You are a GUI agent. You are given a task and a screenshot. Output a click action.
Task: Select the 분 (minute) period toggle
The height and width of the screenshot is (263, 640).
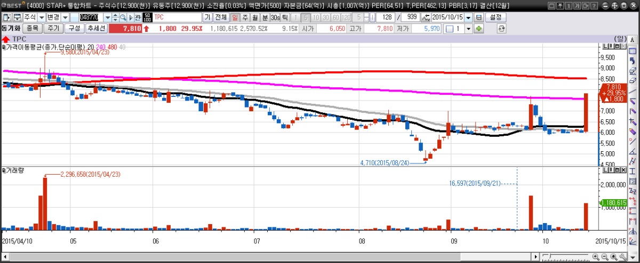pos(265,18)
